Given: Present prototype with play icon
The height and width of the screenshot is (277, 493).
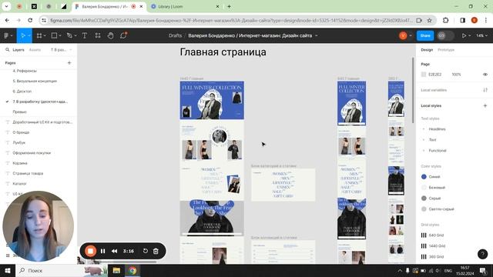Looking at the screenshot, I should pos(464,36).
